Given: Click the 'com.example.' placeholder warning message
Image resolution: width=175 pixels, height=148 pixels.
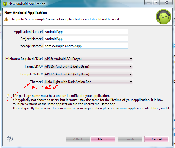Looking at the screenshot, I should click(65, 19).
